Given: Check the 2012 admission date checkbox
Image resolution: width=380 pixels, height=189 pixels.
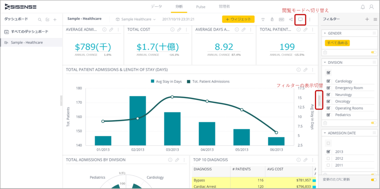Looking at the screenshot, I should point(328,159).
